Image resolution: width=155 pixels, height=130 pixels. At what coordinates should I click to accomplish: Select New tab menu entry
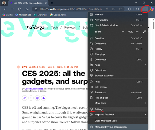[x=118, y=15]
